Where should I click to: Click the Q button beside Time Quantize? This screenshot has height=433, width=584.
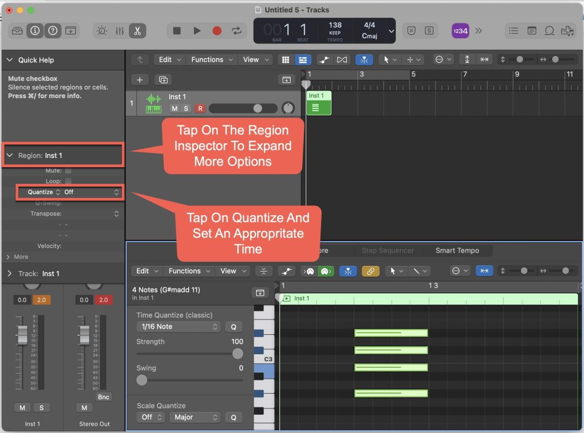[233, 327]
